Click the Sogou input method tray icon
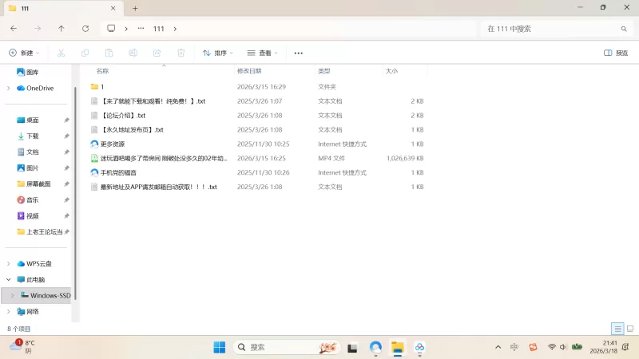Image resolution: width=639 pixels, height=359 pixels. pyautogui.click(x=534, y=347)
